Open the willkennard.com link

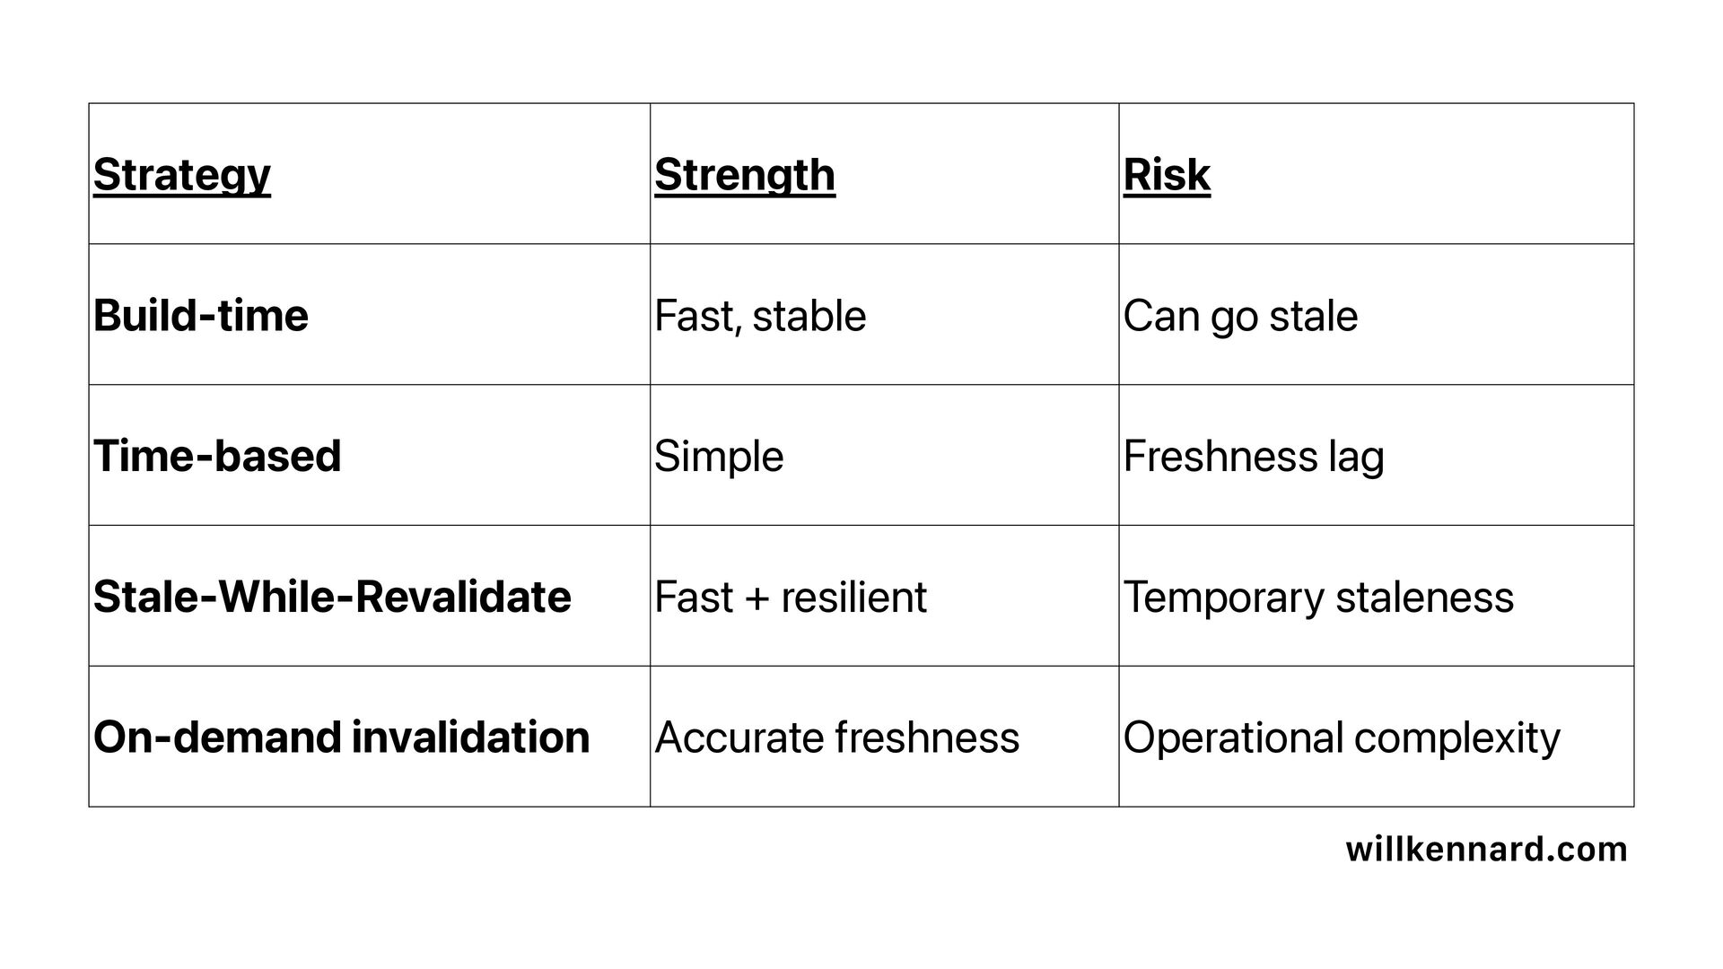1486,849
